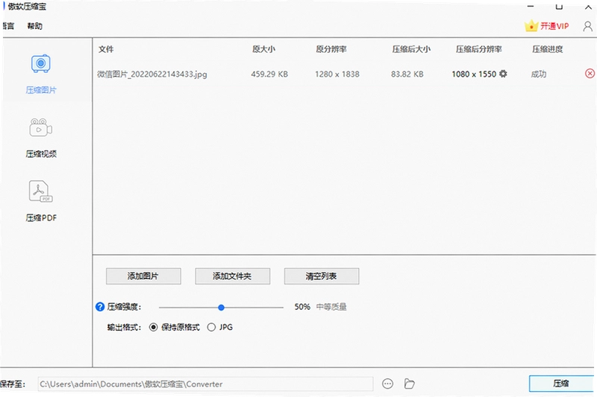The width and height of the screenshot is (597, 397).
Task: Select the 压缩图片 image compression icon
Action: [41, 63]
